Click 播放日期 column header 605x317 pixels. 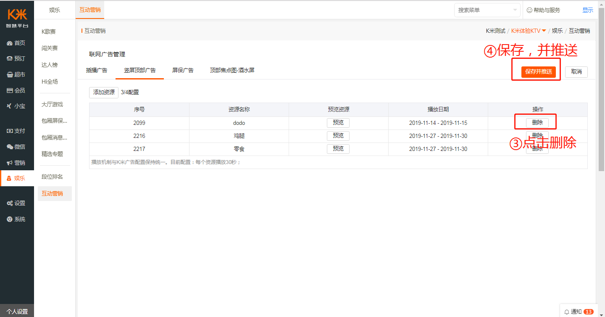coord(438,109)
